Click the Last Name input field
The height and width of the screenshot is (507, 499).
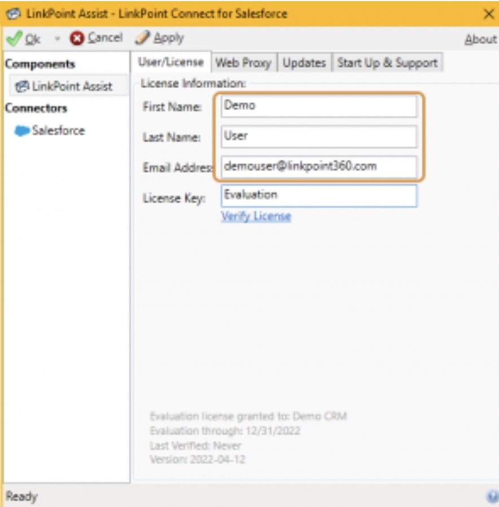click(x=319, y=137)
